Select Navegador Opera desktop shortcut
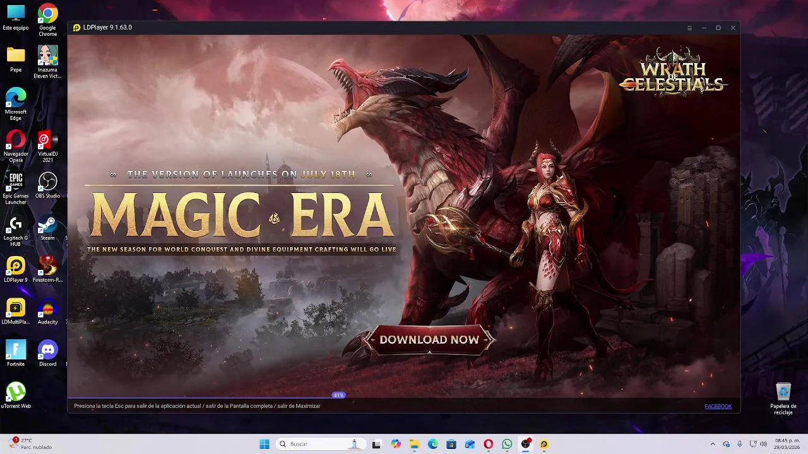808x454 pixels. click(16, 146)
